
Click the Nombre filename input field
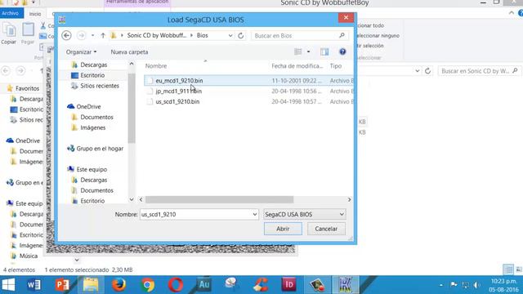coord(195,214)
